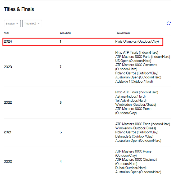Click 2022 ATP Masters 1000 Rome entry
Screen dimensions: 174x177
(x=133, y=111)
